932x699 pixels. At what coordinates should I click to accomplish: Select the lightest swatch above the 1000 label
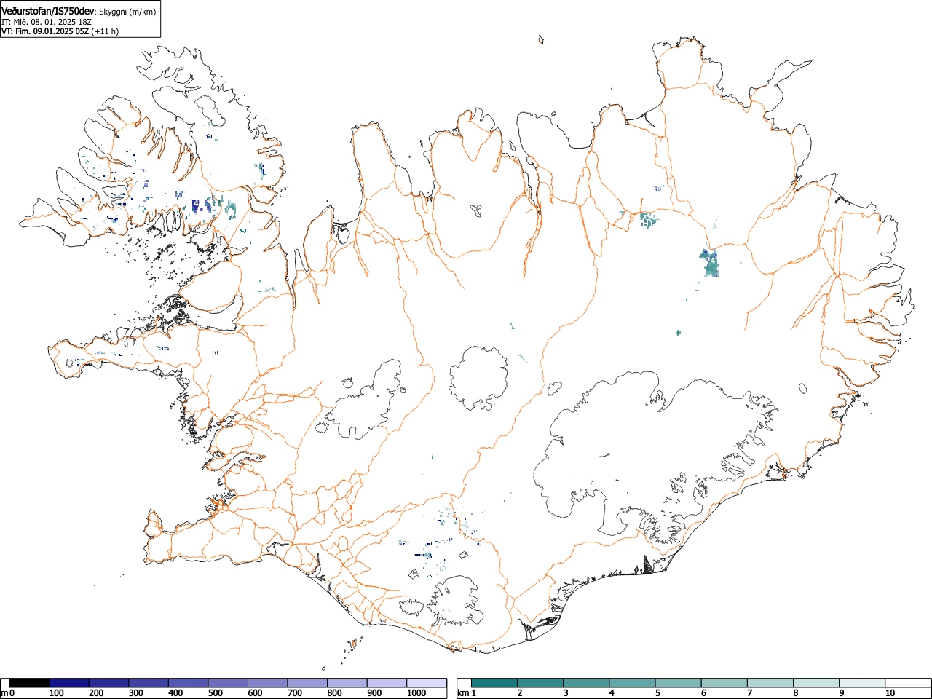(x=427, y=683)
